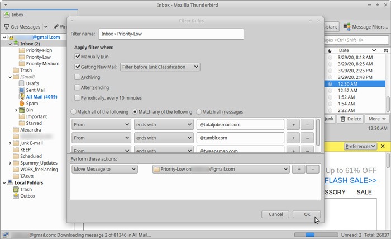Click the filter conditions list scrollbar
The width and height of the screenshot is (391, 239).
[x=318, y=133]
